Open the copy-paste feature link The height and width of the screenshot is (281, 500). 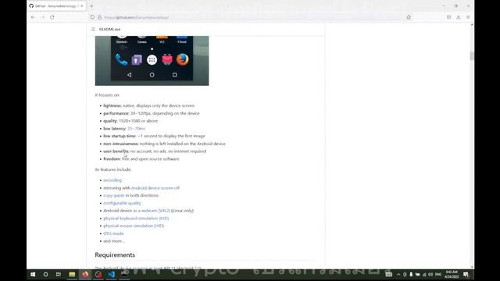pos(113,195)
